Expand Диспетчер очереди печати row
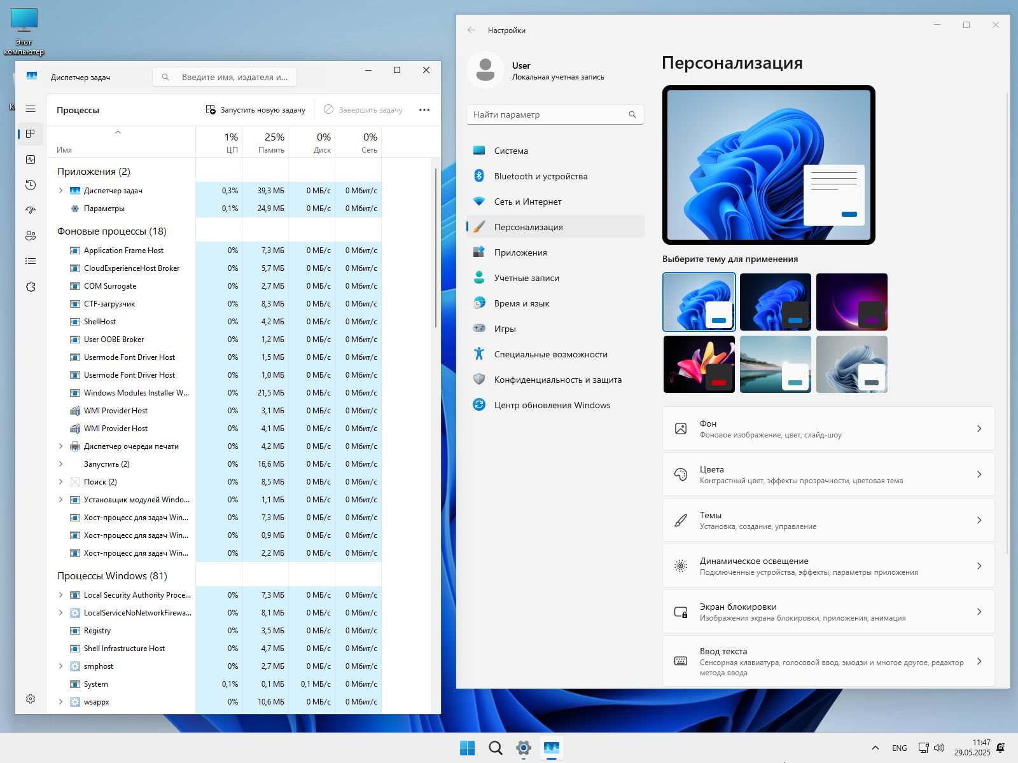The height and width of the screenshot is (763, 1018). point(60,446)
